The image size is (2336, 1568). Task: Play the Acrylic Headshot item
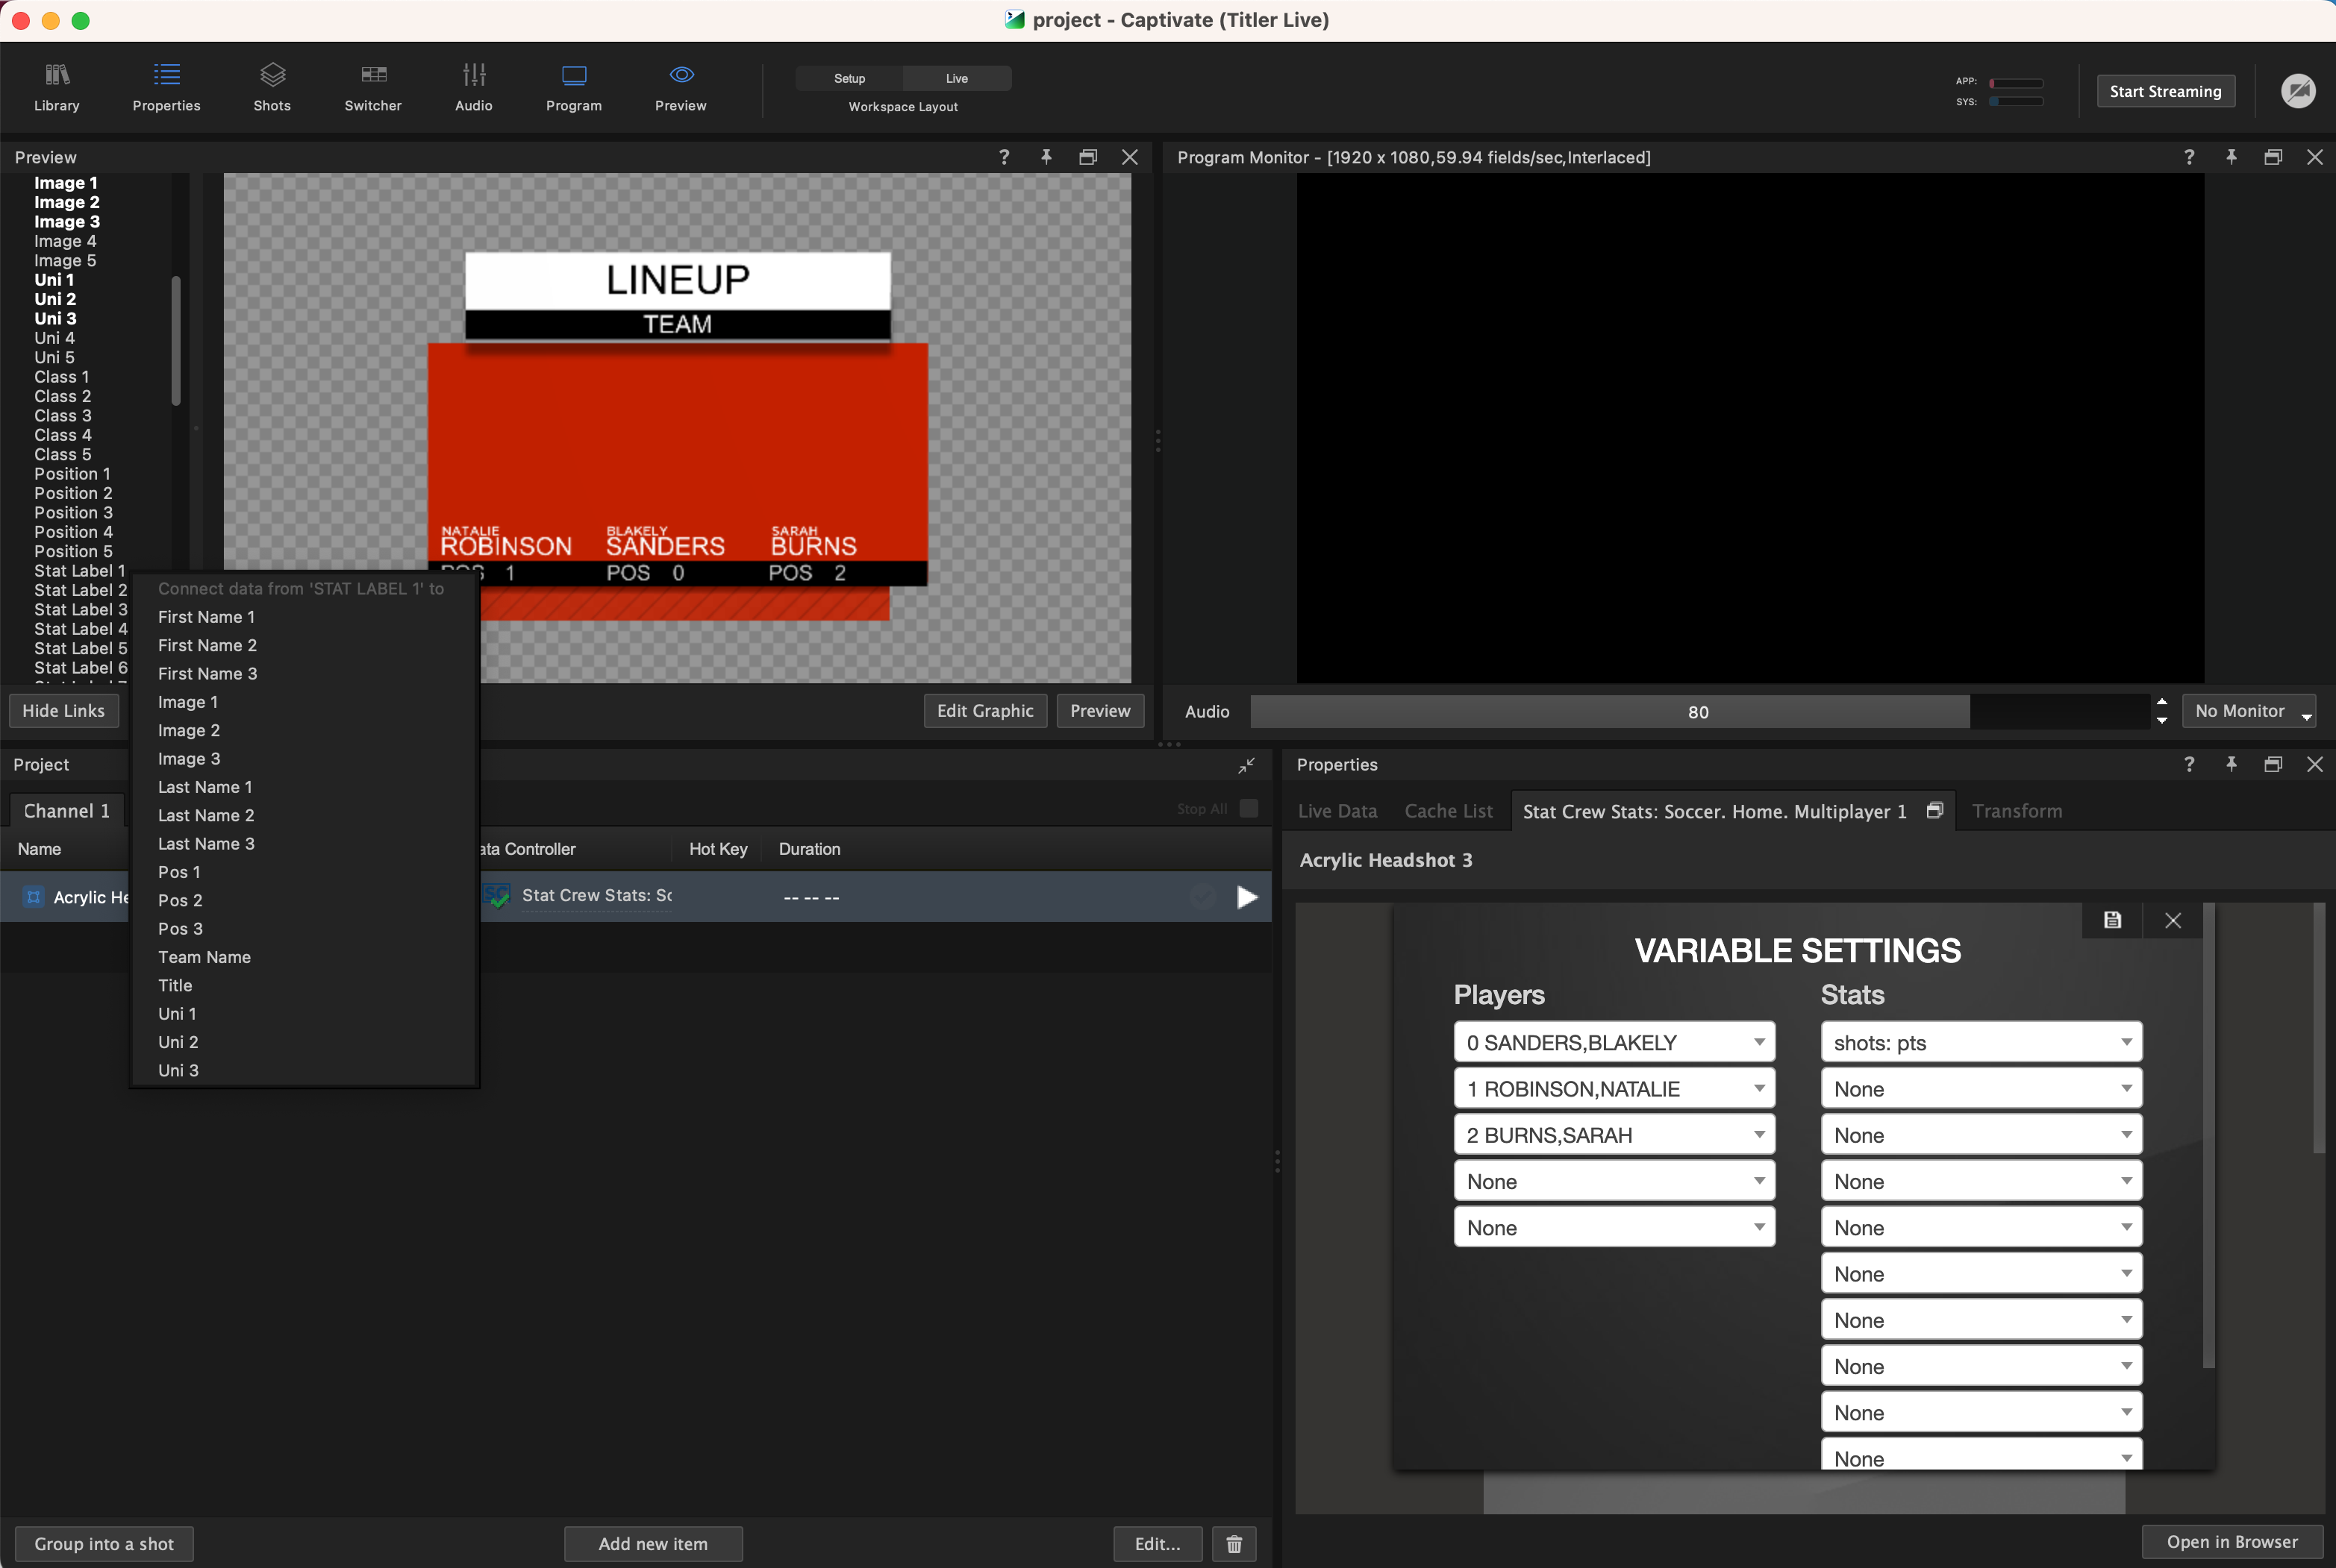coord(1246,897)
